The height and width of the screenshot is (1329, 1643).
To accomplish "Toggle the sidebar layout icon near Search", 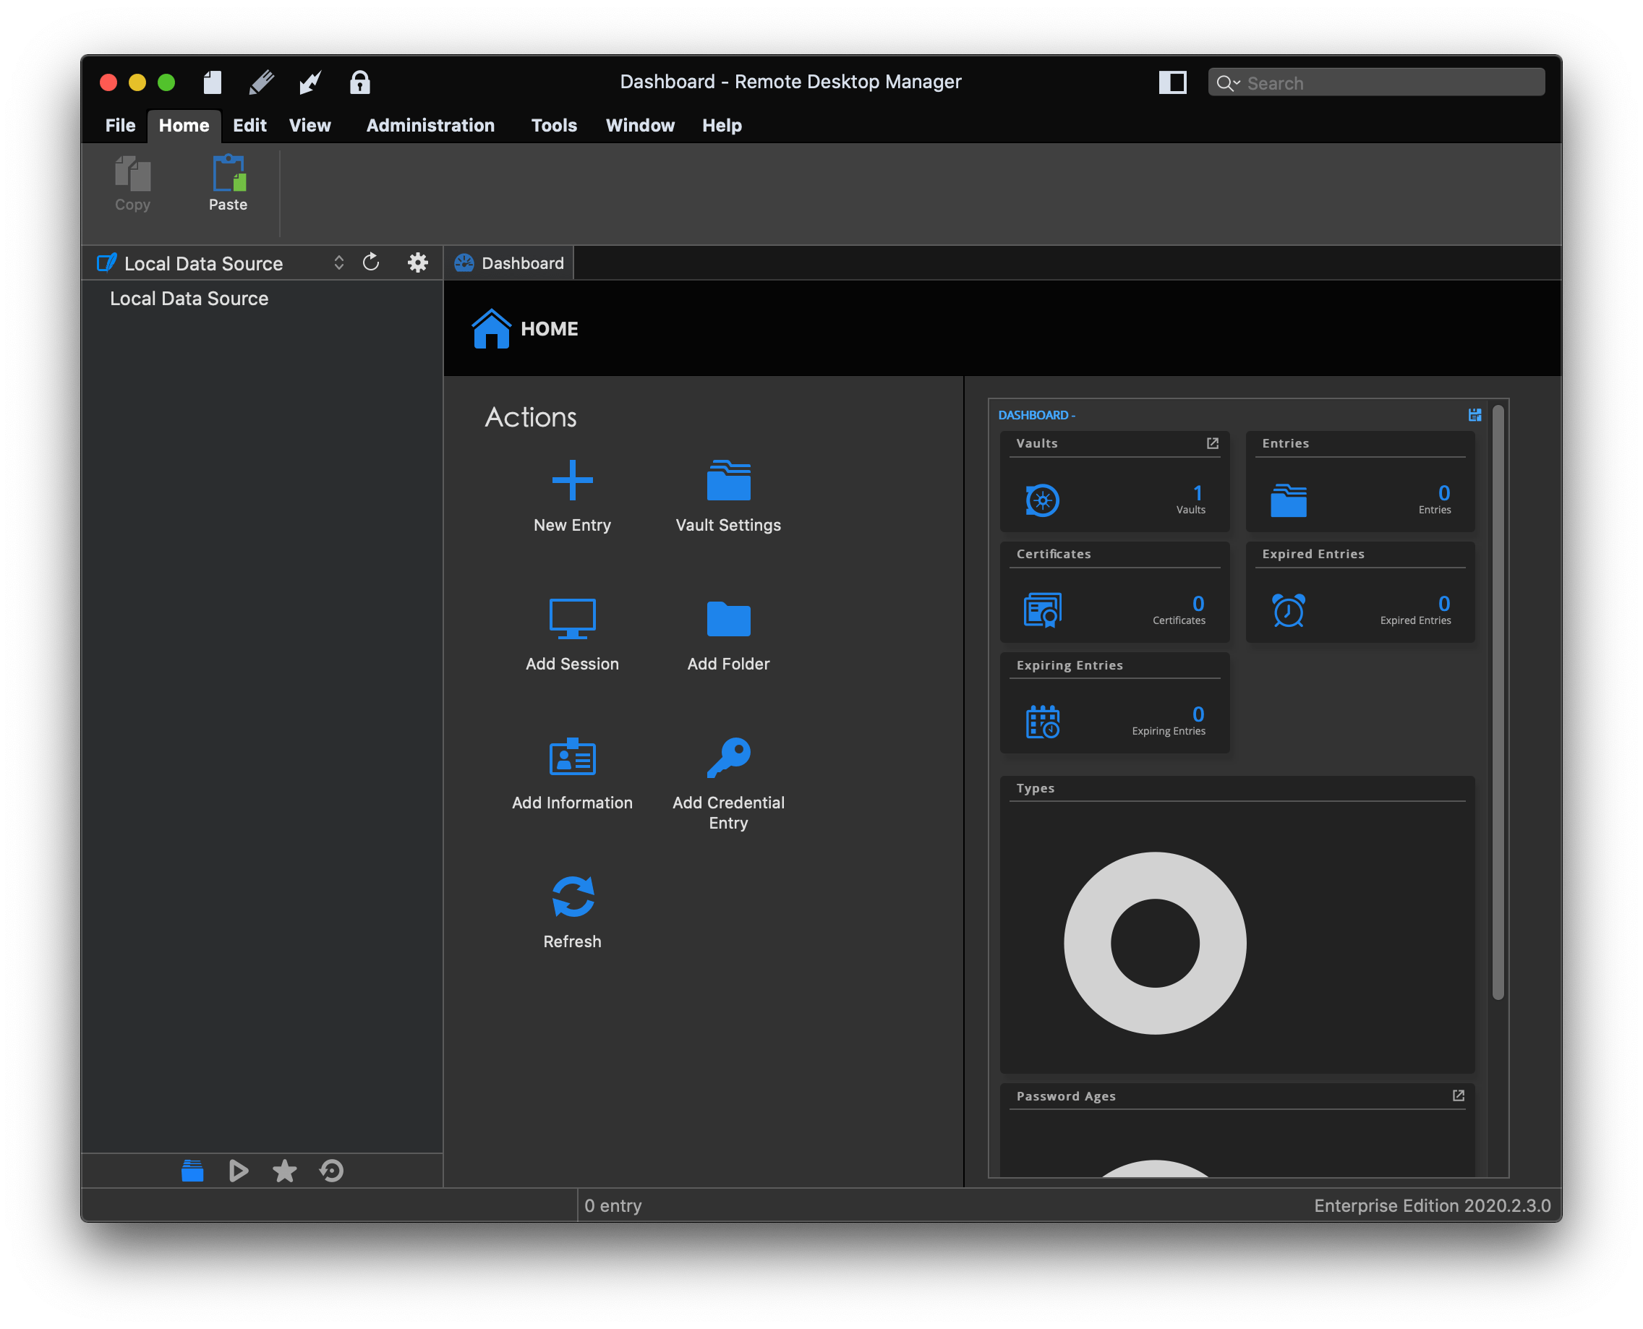I will coord(1172,82).
